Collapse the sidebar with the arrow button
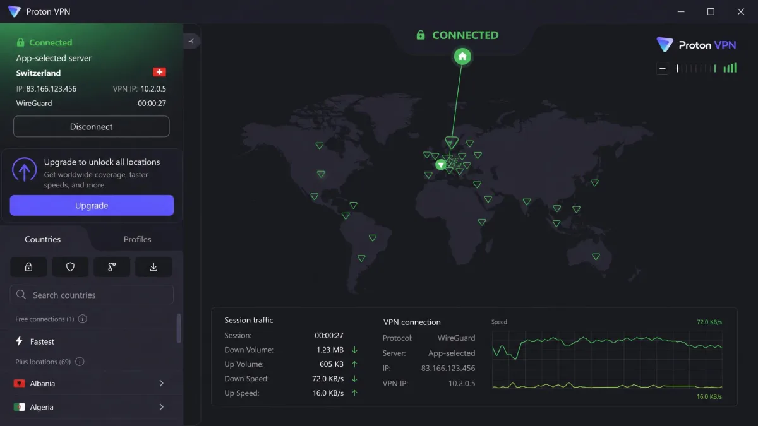This screenshot has width=758, height=426. [x=191, y=41]
